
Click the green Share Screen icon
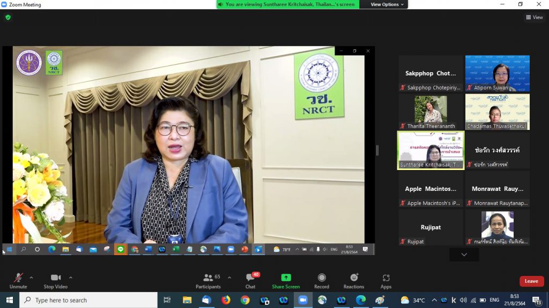[x=286, y=278]
